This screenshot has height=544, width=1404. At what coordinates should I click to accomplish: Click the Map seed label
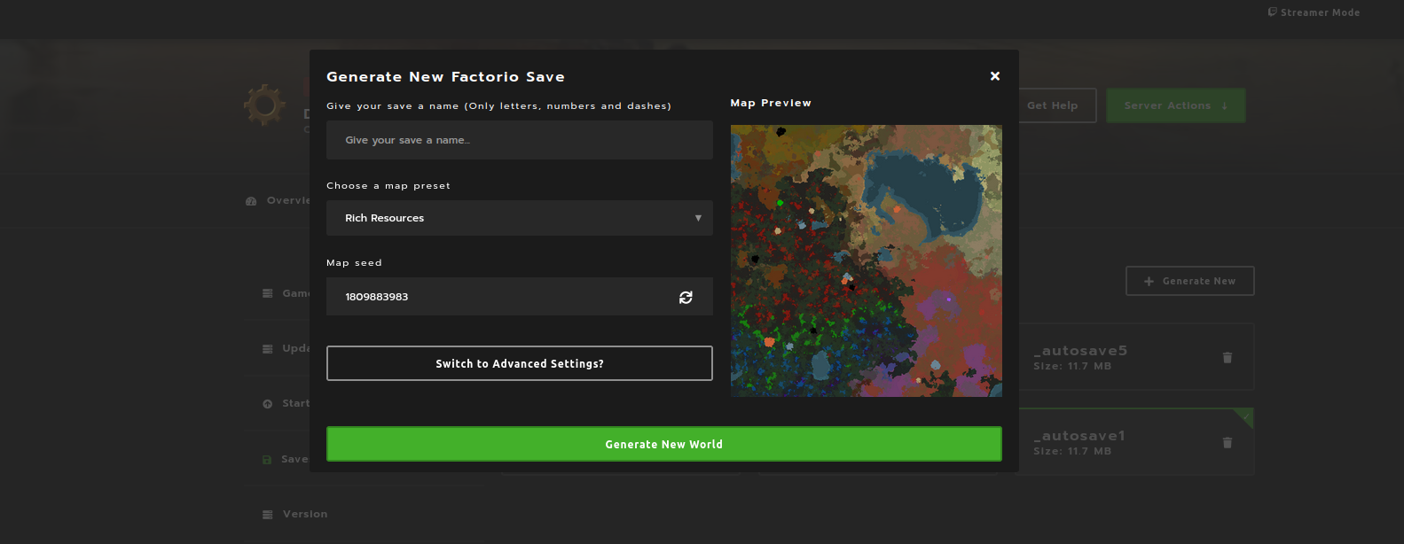354,263
